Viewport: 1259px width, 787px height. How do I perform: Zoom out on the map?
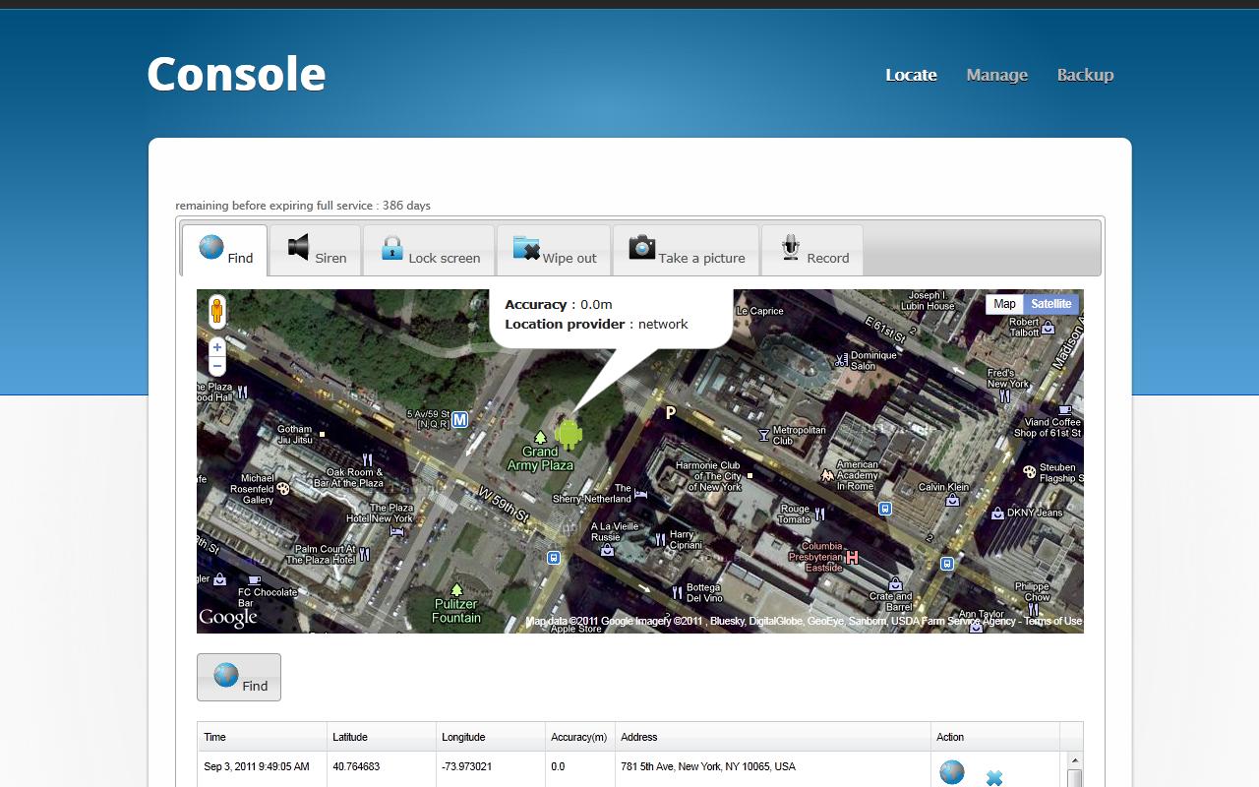coord(217,366)
